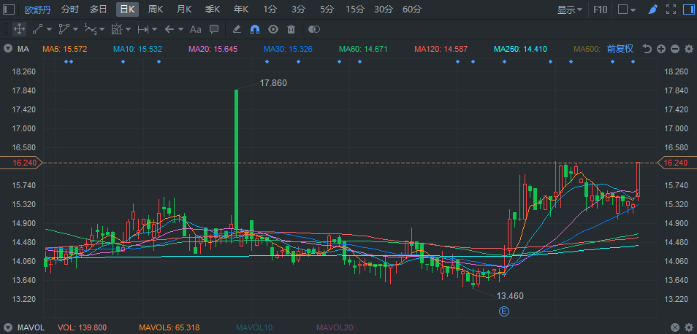
Task: Click the E event marker below chart
Action: pyautogui.click(x=503, y=311)
